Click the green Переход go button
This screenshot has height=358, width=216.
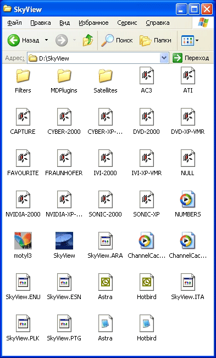coord(191,58)
